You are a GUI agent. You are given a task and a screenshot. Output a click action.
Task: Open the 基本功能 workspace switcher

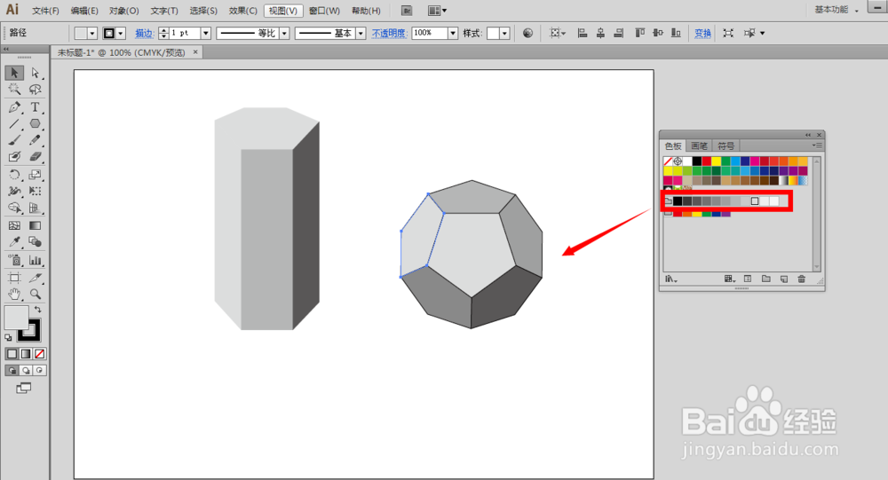pos(836,10)
